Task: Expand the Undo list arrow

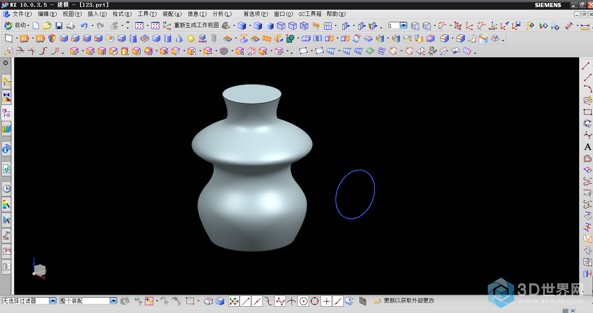Action: click(x=92, y=25)
